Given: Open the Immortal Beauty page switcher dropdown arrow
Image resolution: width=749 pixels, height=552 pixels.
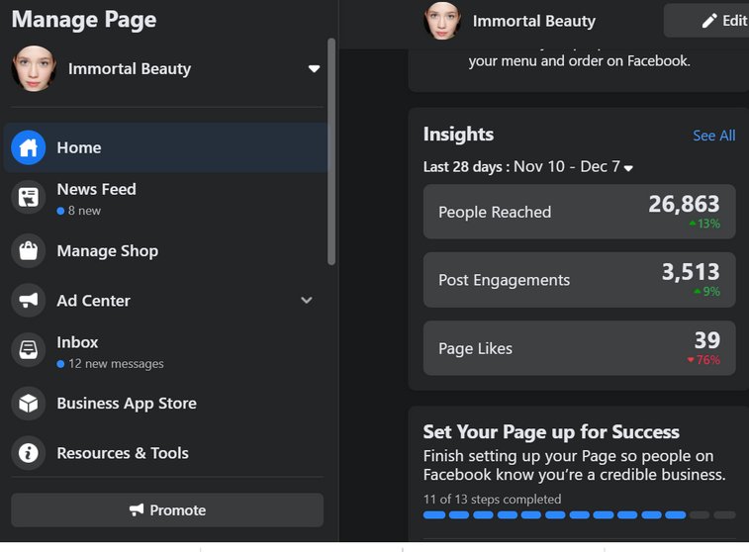Looking at the screenshot, I should tap(314, 69).
